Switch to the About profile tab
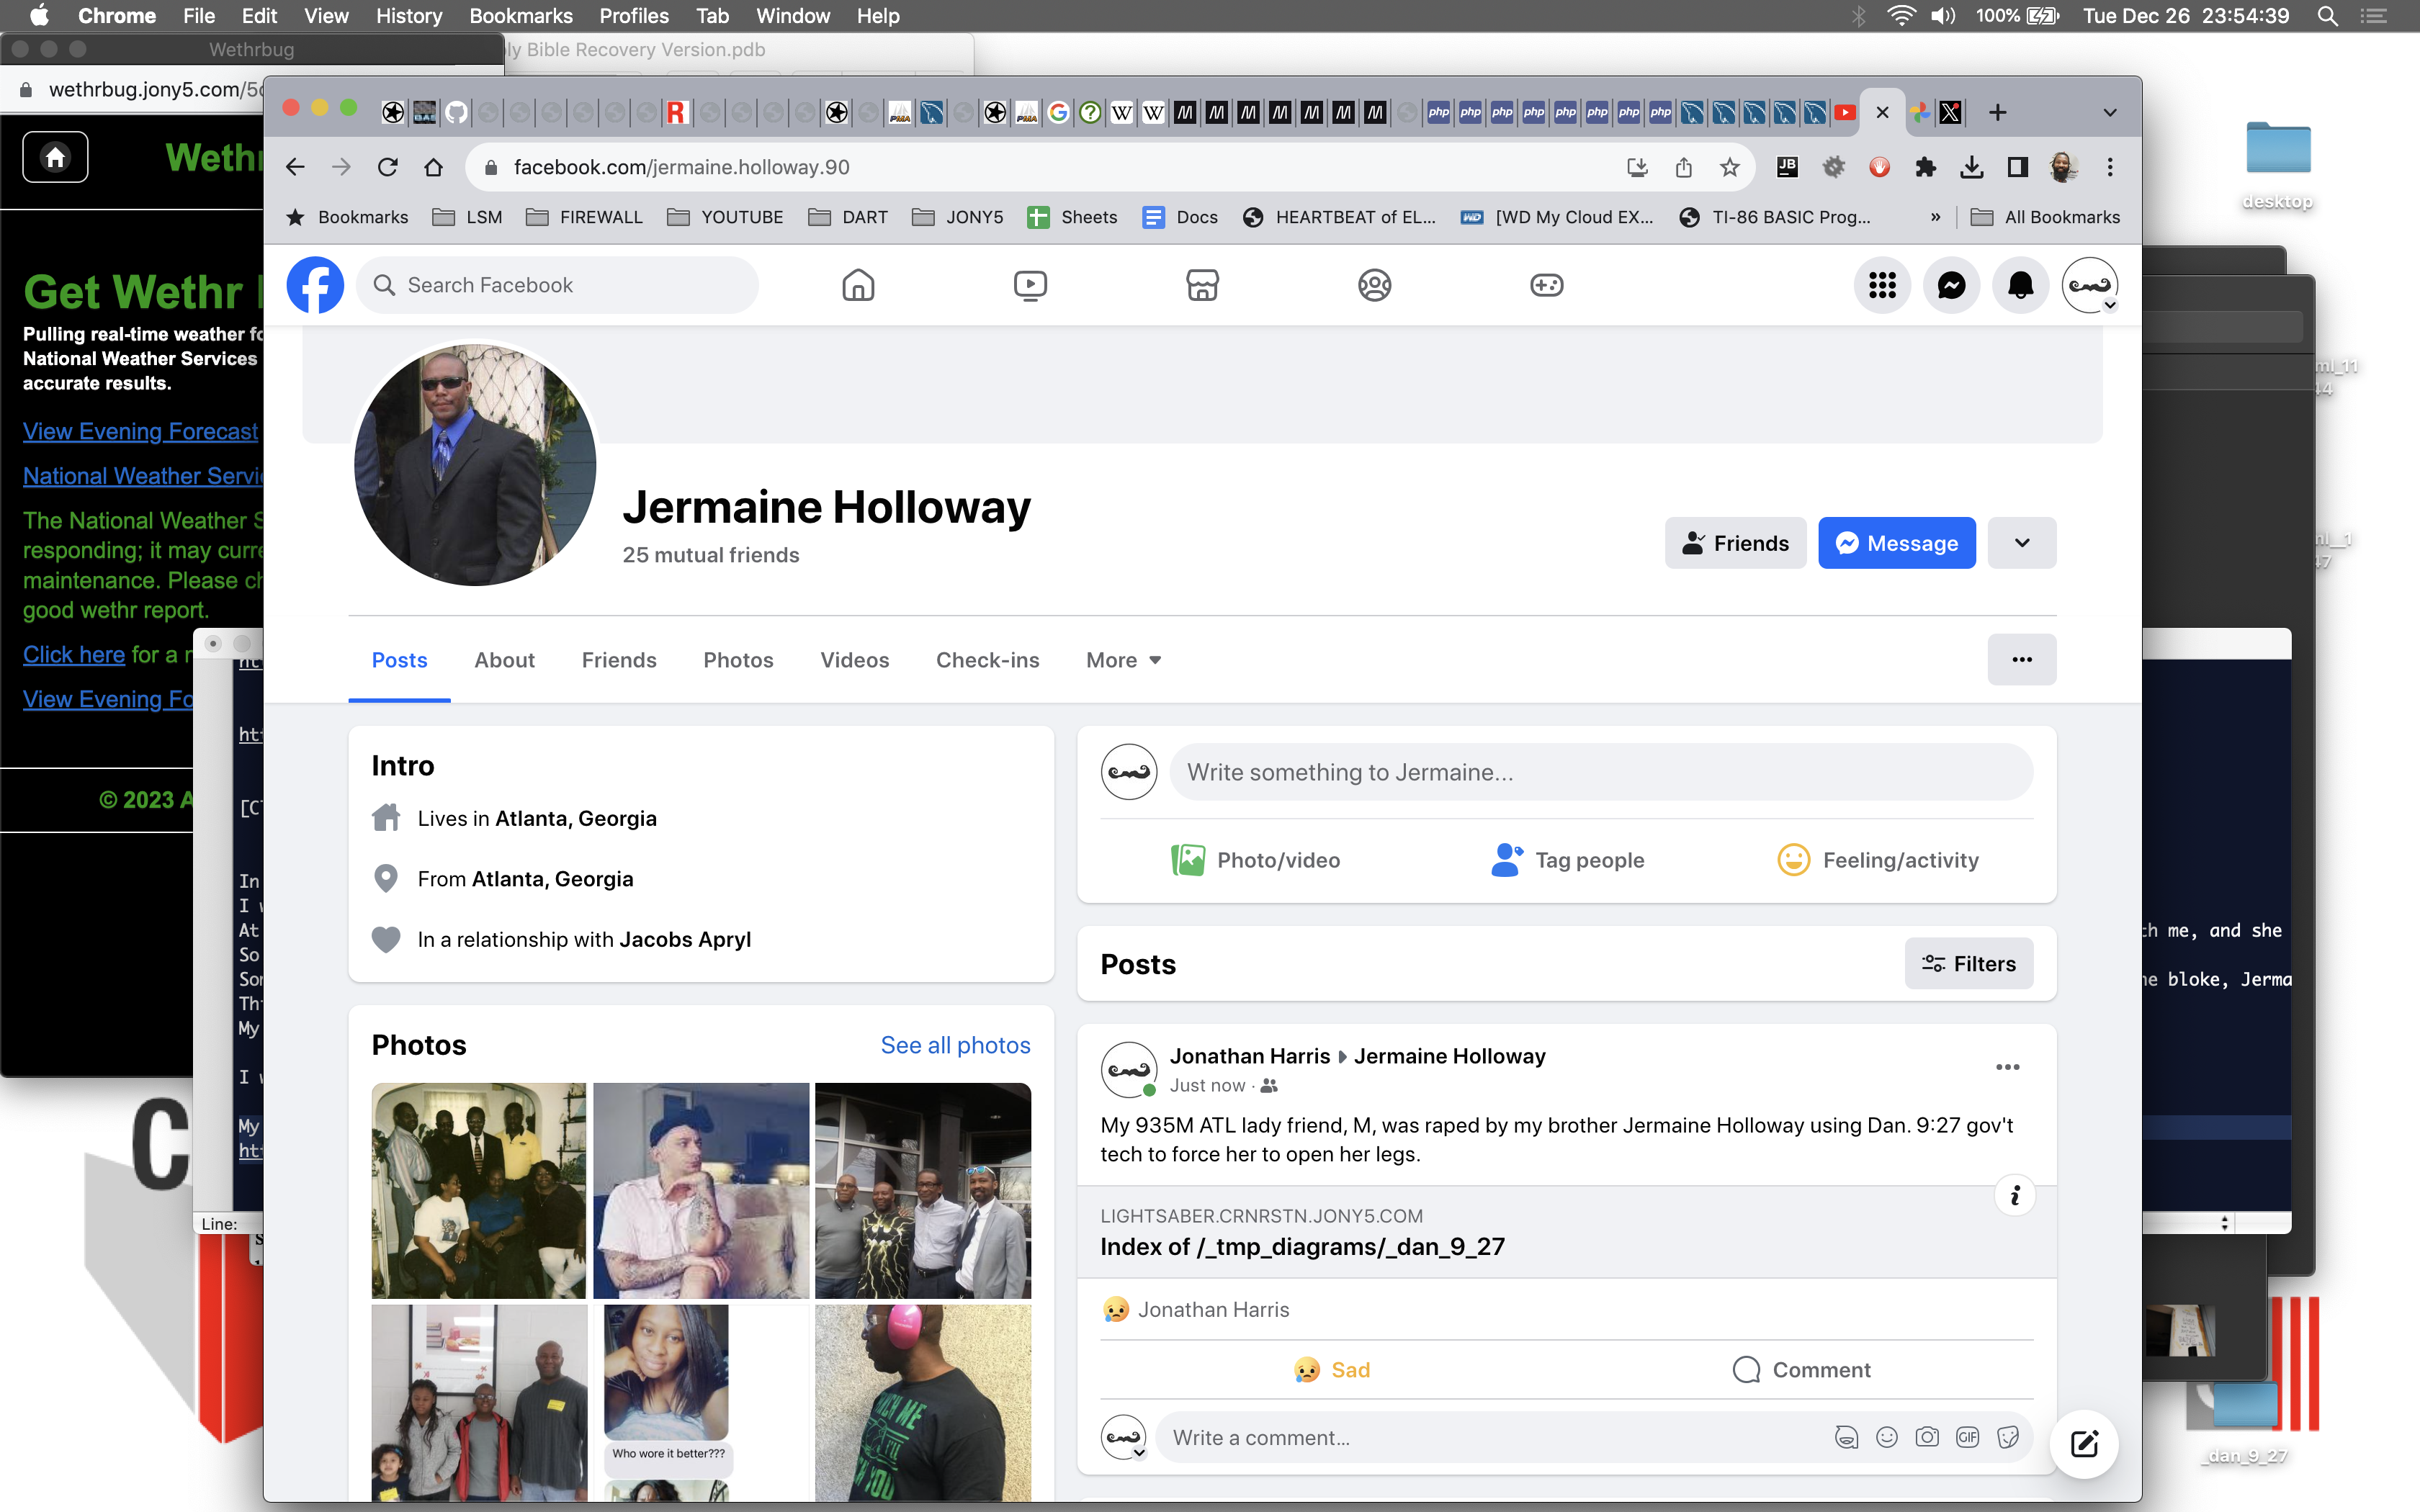Screen dimensions: 2420x1512 504,660
